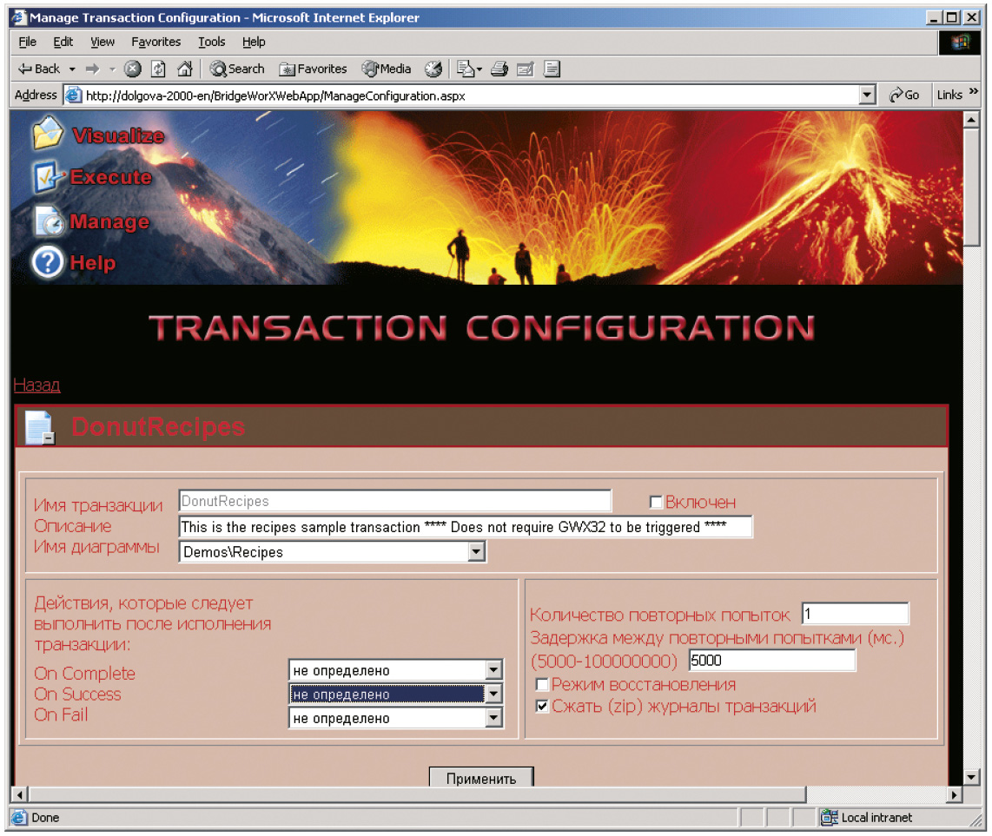Click the Mail toolbar icon
Screen dimensions: 992x836
(466, 69)
